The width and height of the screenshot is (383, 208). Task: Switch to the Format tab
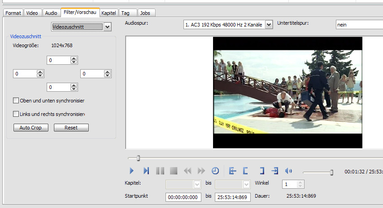[13, 13]
